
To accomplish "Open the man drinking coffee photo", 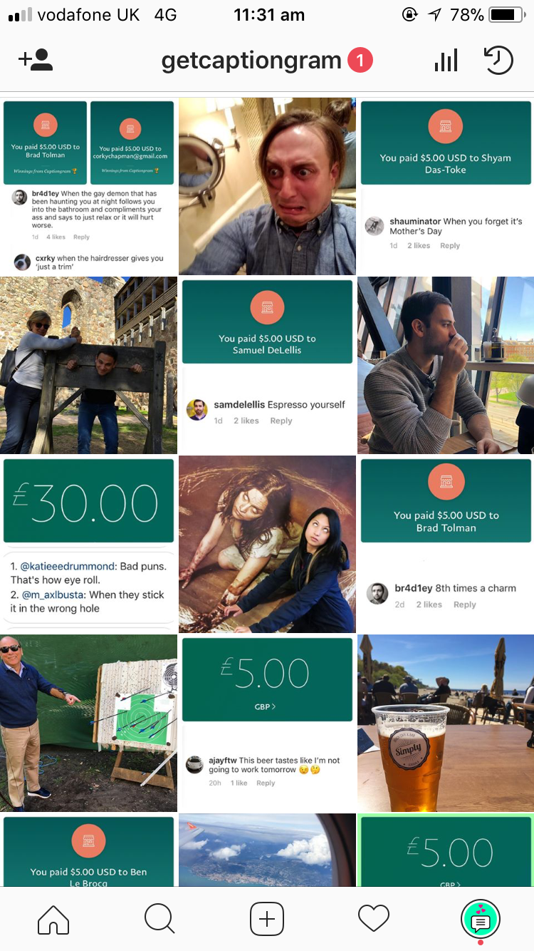I will [x=446, y=365].
